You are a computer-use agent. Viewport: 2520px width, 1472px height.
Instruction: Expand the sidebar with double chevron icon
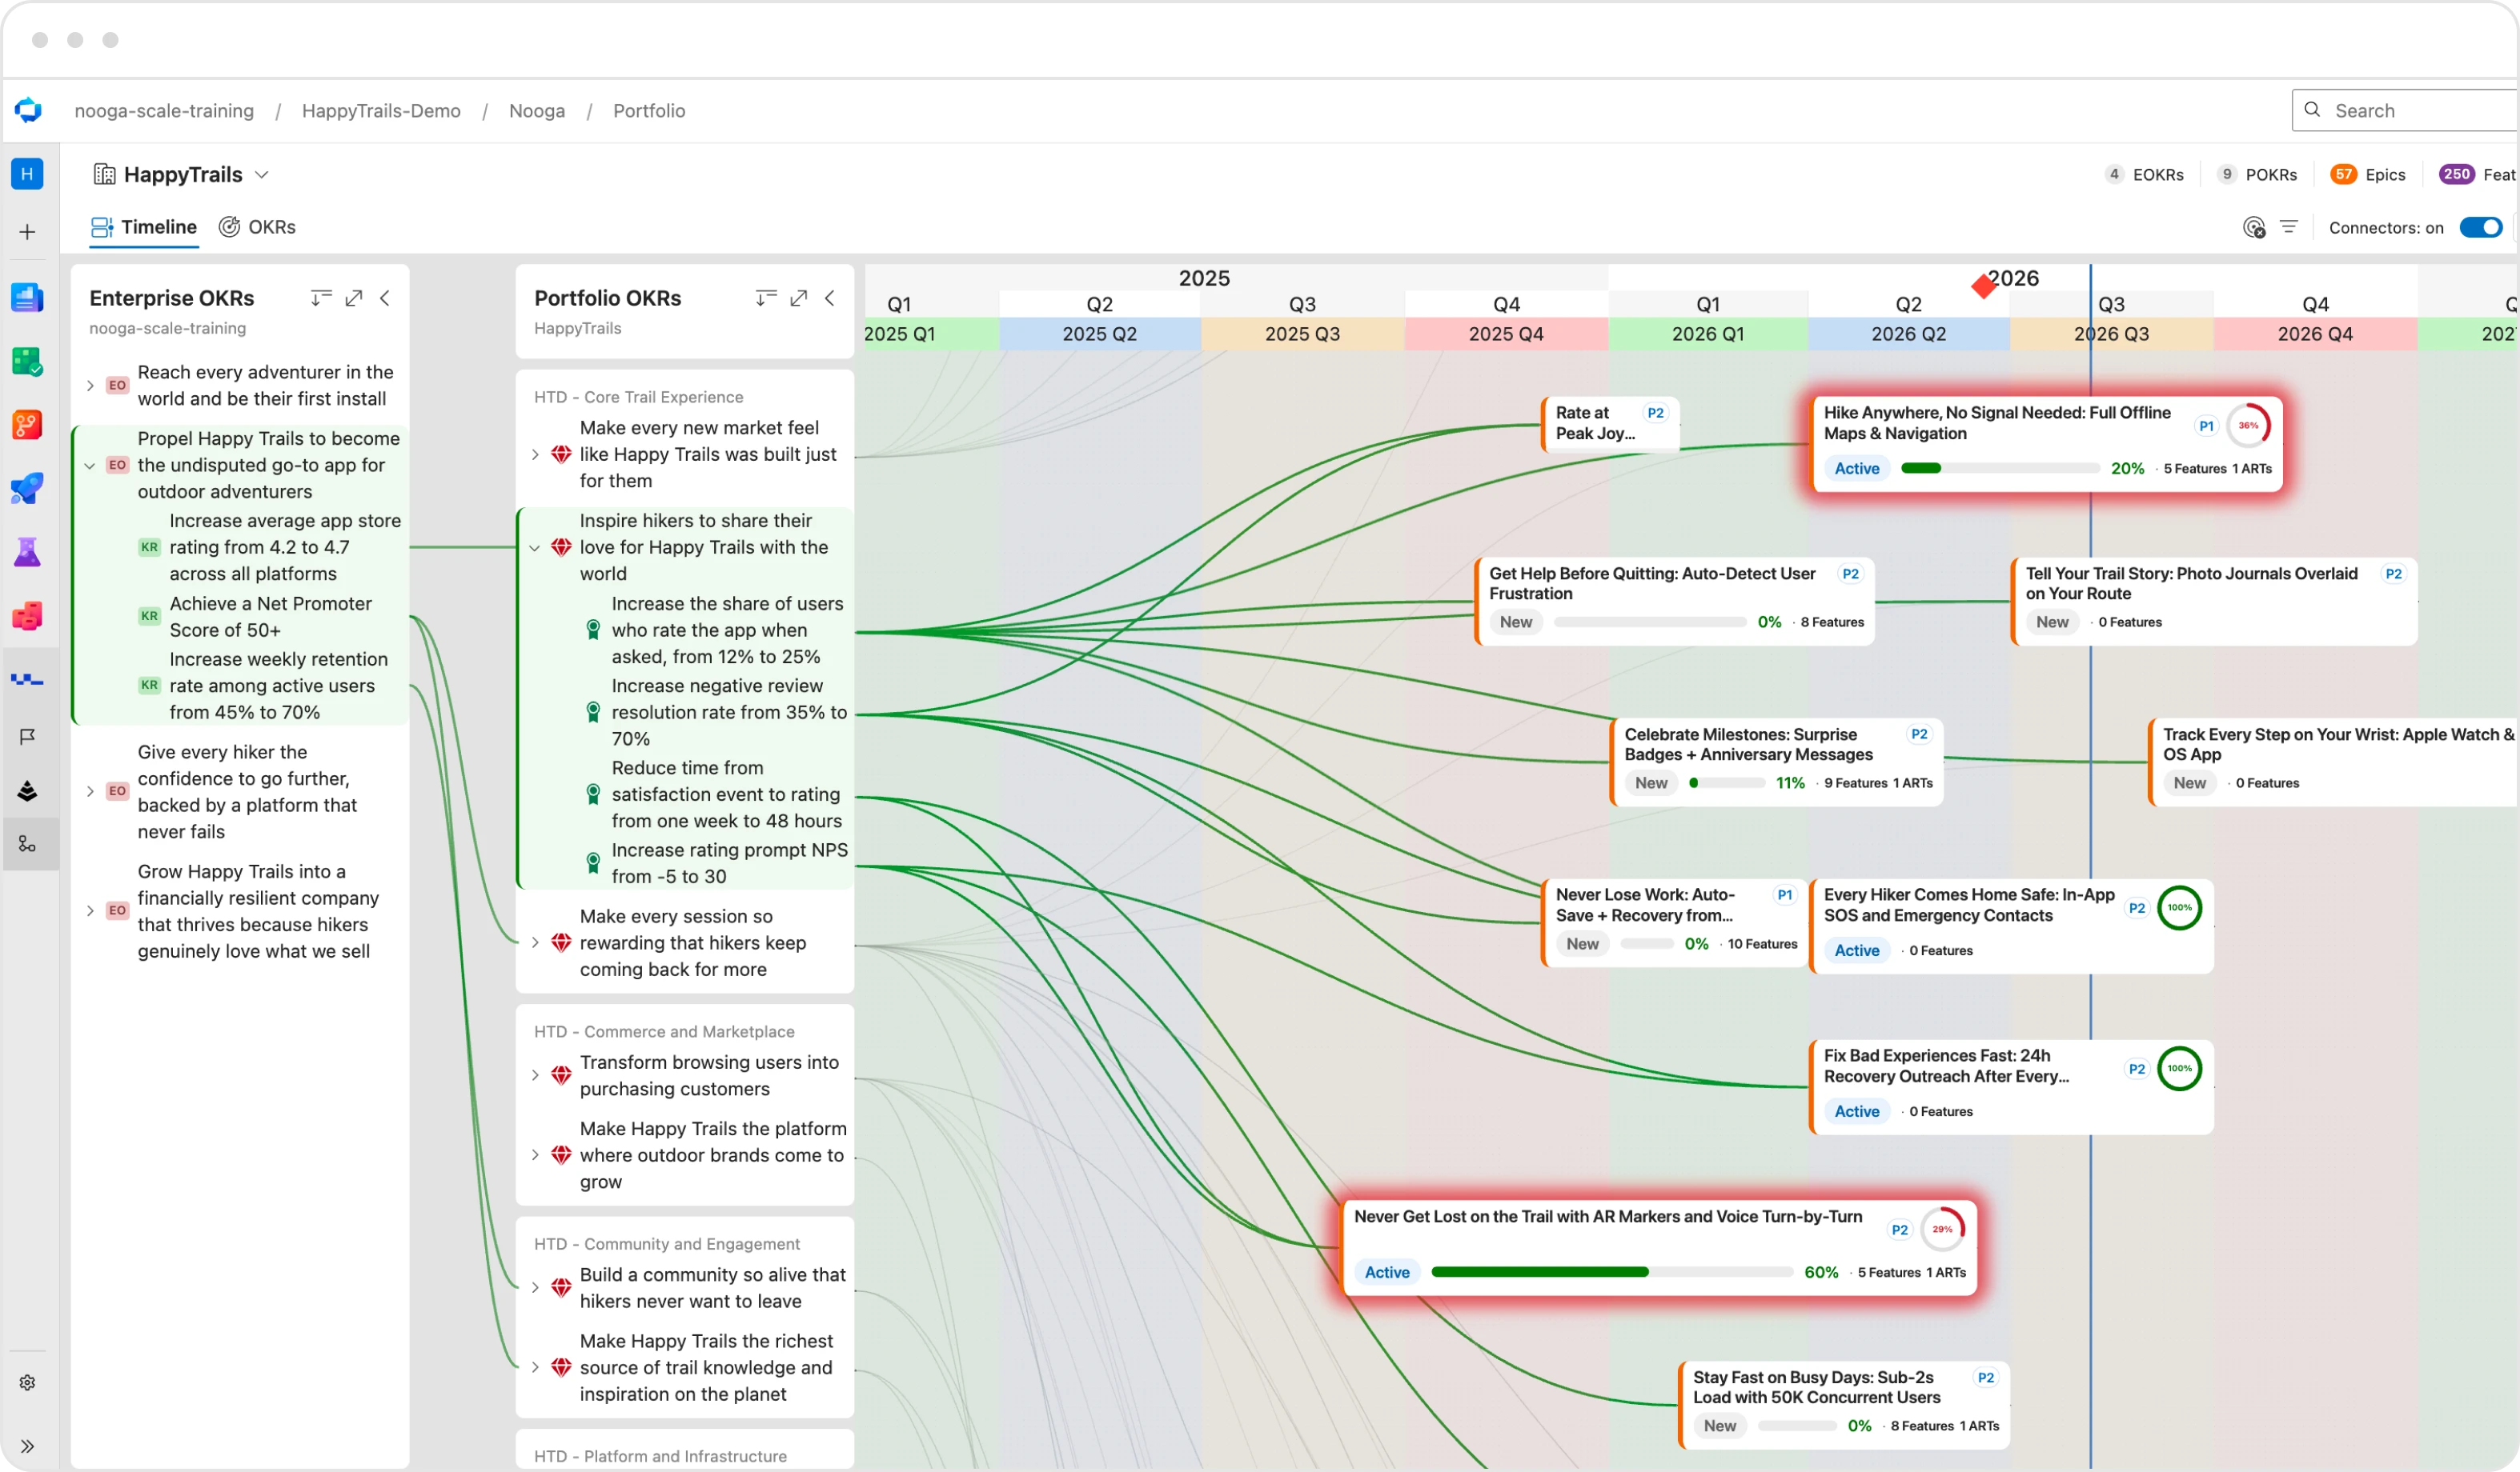pos(27,1446)
